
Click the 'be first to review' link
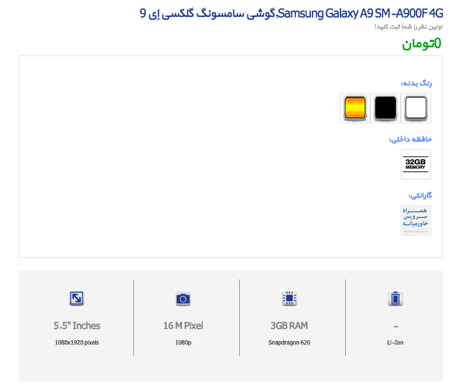pyautogui.click(x=408, y=27)
